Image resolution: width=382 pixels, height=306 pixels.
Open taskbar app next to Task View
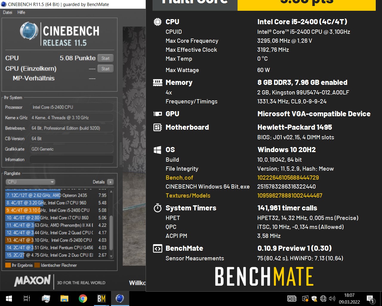tap(46, 299)
